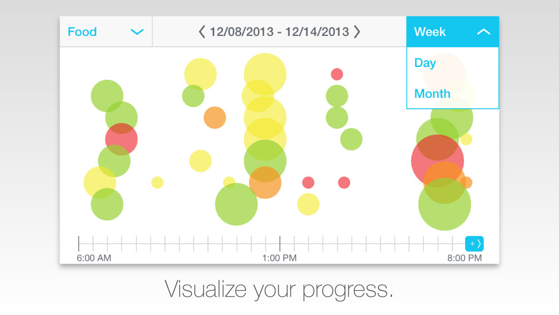This screenshot has width=559, height=315.
Task: Click the tiny yellow bubble near morning
Action: (x=157, y=182)
